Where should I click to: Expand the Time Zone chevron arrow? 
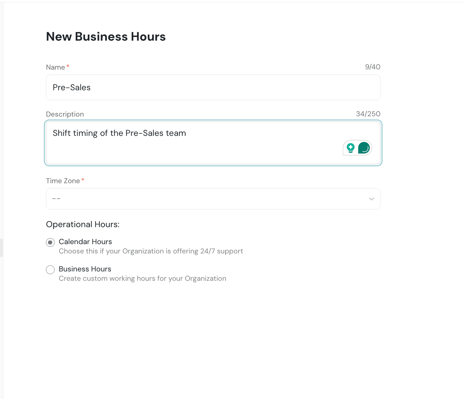point(371,199)
